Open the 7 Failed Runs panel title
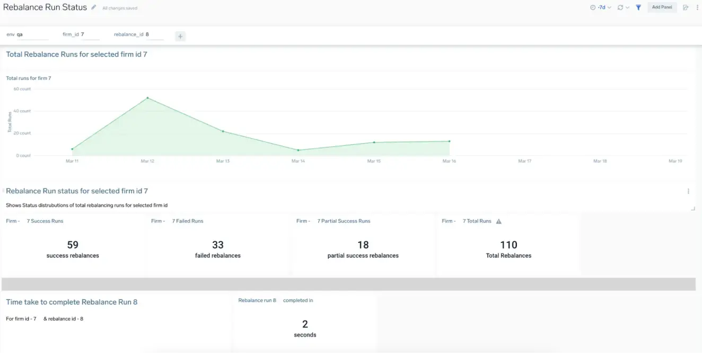The height and width of the screenshot is (353, 702). pyautogui.click(x=187, y=221)
